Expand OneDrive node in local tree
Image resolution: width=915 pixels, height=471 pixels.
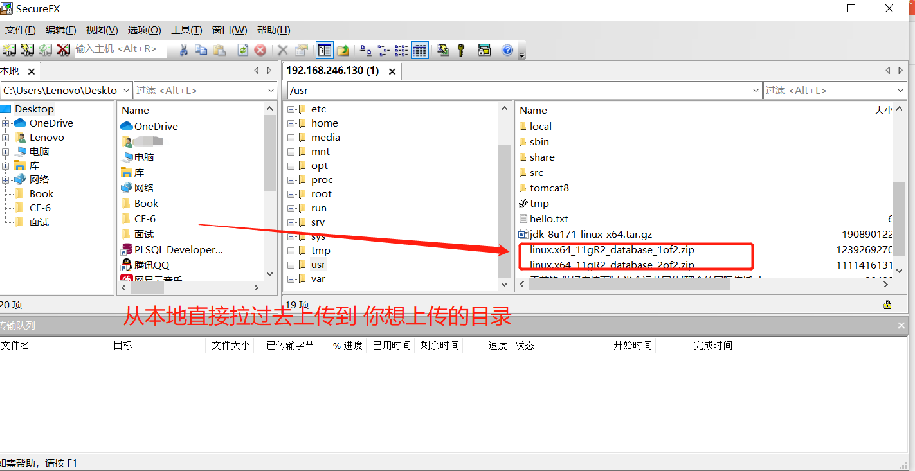[x=6, y=123]
